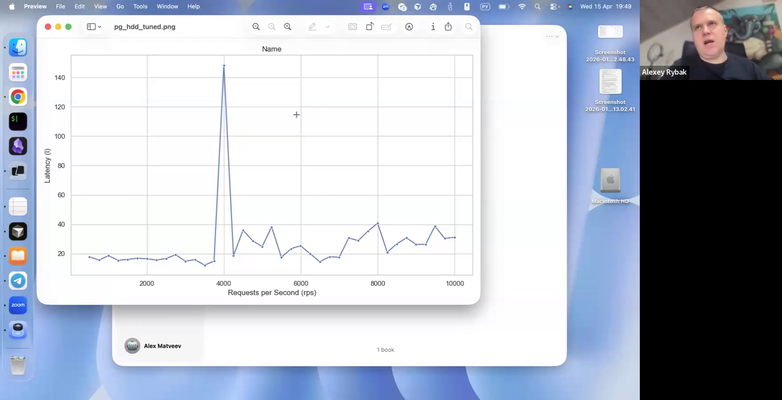Expand the sidebar view options chevron
The height and width of the screenshot is (400, 782).
(x=100, y=27)
